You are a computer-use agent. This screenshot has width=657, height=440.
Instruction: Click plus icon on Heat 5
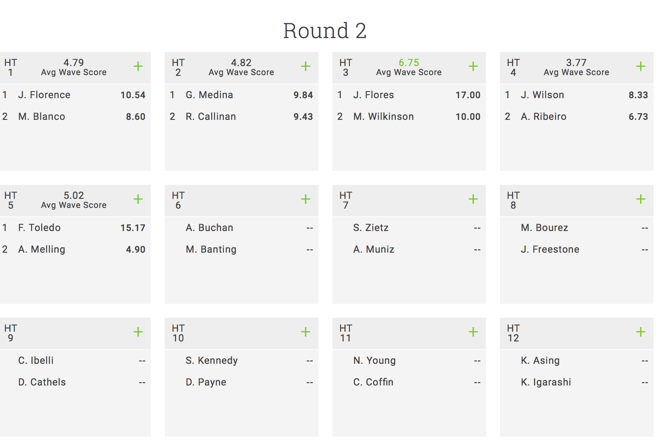coord(138,199)
